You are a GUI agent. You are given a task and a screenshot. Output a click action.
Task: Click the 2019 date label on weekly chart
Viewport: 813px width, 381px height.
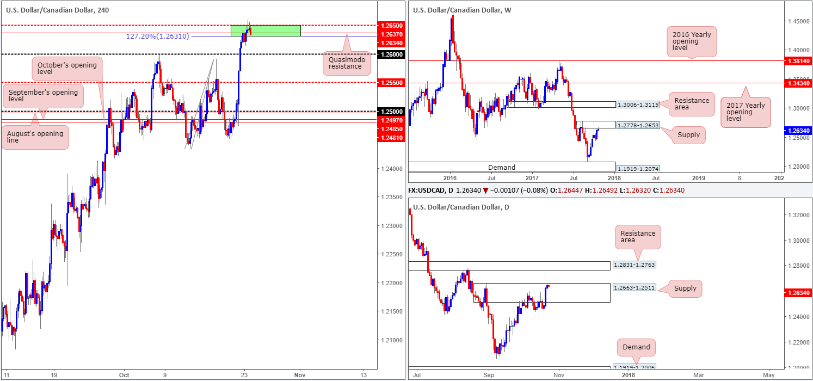pyautogui.click(x=699, y=177)
